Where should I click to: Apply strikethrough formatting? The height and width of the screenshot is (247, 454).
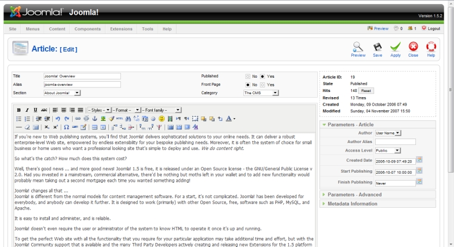pos(44,110)
